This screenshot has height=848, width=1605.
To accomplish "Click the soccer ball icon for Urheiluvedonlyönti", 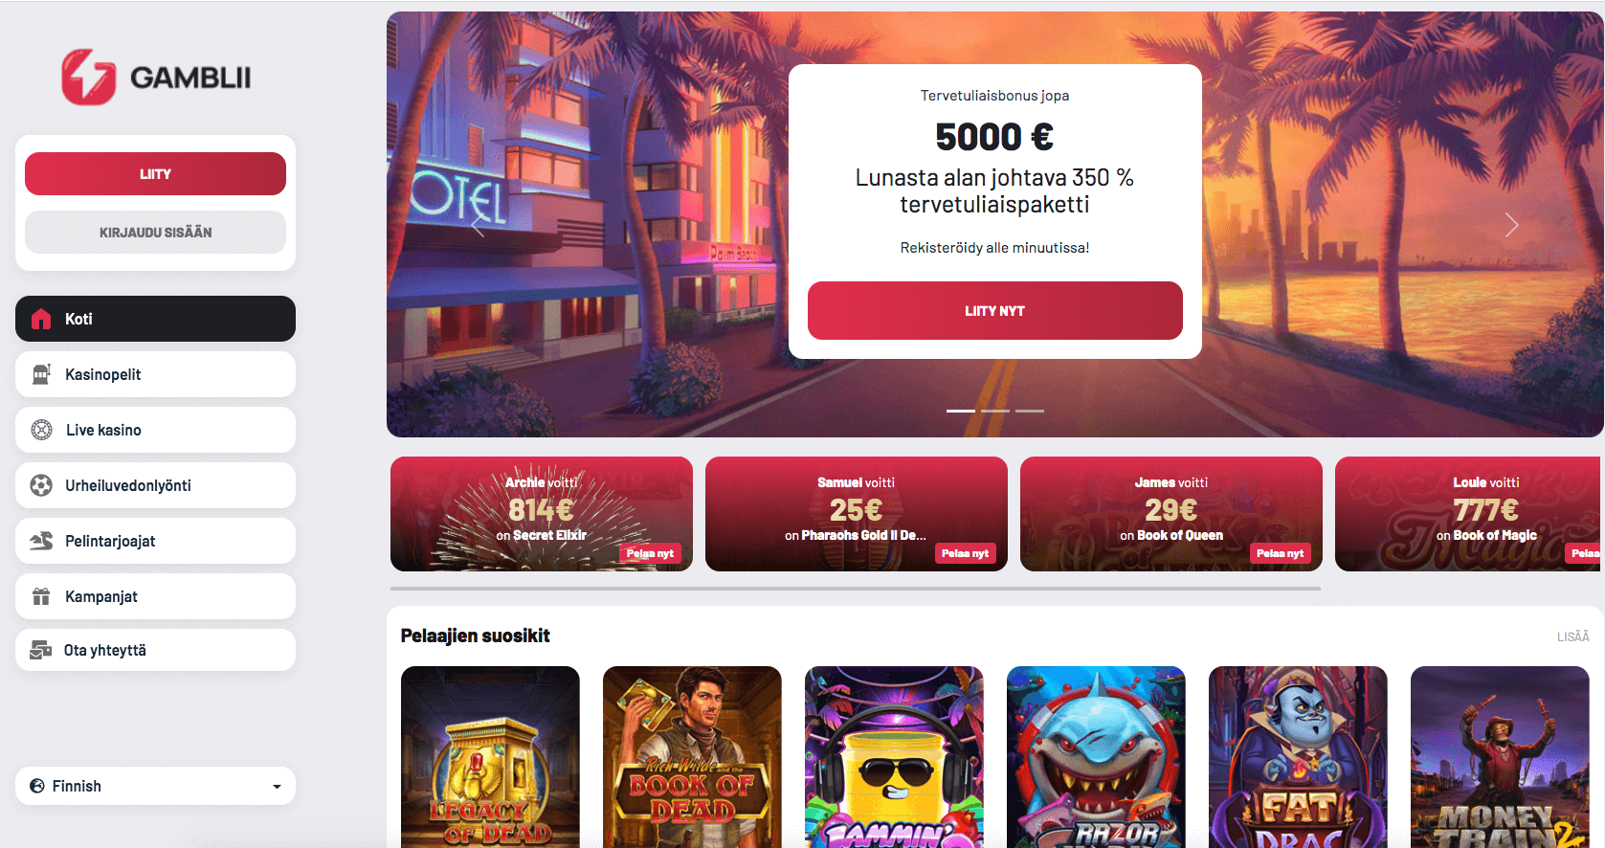I will pos(41,485).
